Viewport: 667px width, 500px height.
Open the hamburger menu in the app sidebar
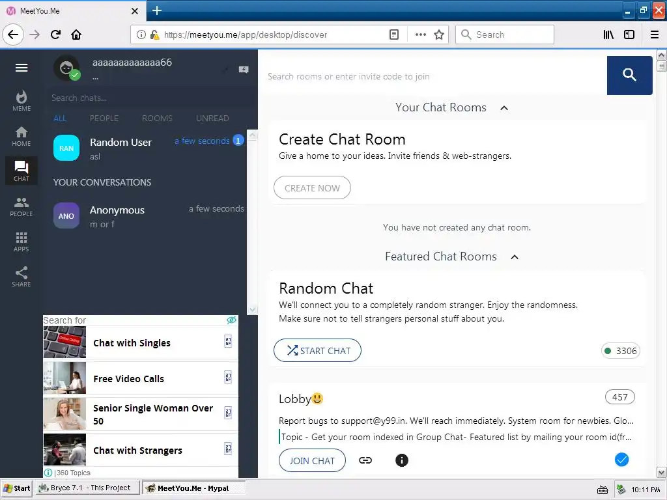[21, 68]
